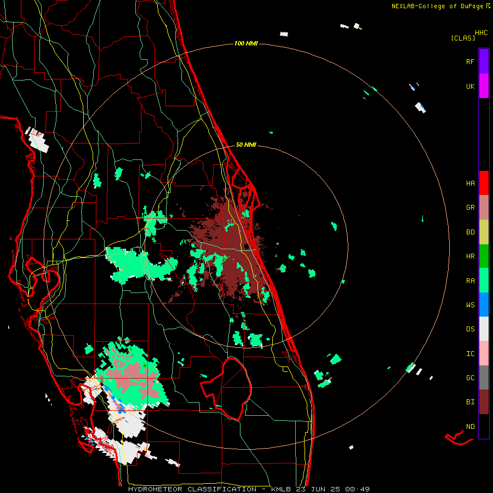493x493 pixels.
Task: Click the GC legend label
Action: (470, 377)
